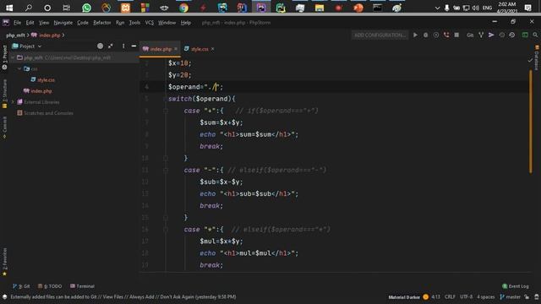Run with coverage icon in toolbar
This screenshot has height=304, width=541.
pos(436,35)
